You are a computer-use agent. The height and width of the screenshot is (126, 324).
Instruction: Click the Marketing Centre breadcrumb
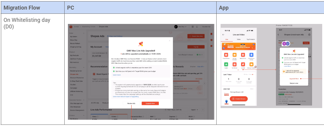tap(89, 27)
